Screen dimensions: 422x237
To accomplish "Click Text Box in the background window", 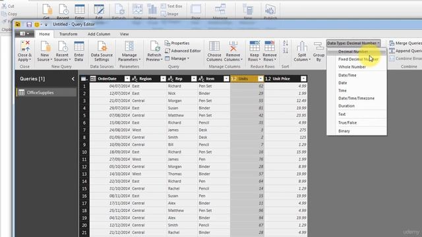I will click(x=171, y=6).
